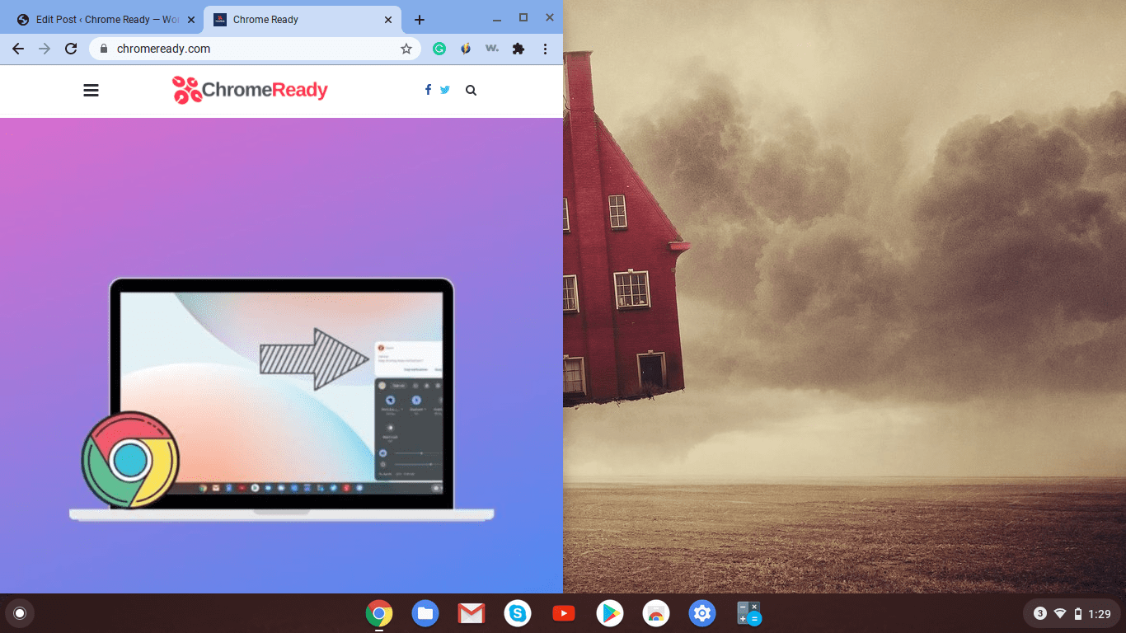Open the Play Store shelf icon
Viewport: 1126px width, 633px height.
point(610,613)
